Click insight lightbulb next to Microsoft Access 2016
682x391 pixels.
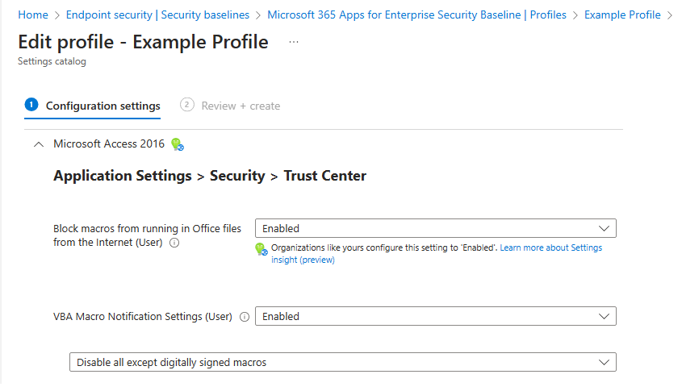(x=178, y=144)
